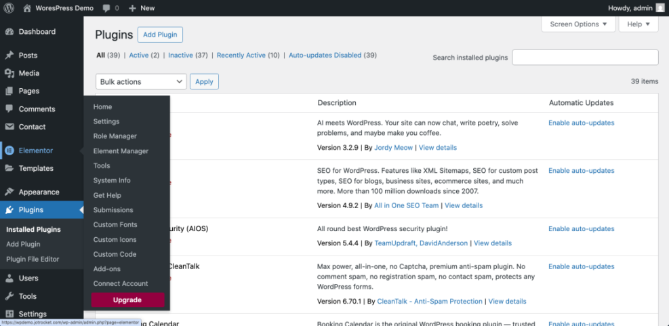Viewport: 669px width, 326px height.
Task: Click the Posts pushpin icon
Action: coord(9,56)
